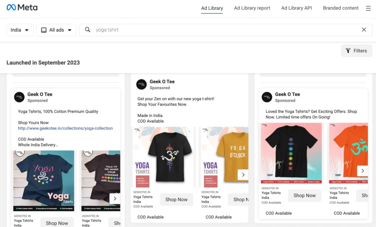Image resolution: width=376 pixels, height=227 pixels.
Task: Click Geek O Tee name in middle ad
Action: pyautogui.click(x=162, y=82)
